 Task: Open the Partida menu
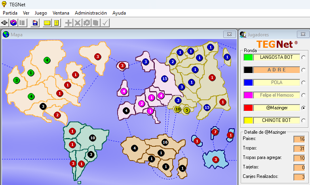coord(10,13)
